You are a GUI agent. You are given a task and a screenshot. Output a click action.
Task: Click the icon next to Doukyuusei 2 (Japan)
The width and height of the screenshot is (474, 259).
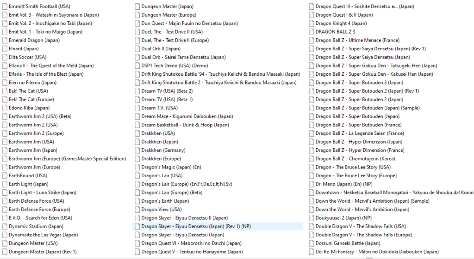coord(311,217)
